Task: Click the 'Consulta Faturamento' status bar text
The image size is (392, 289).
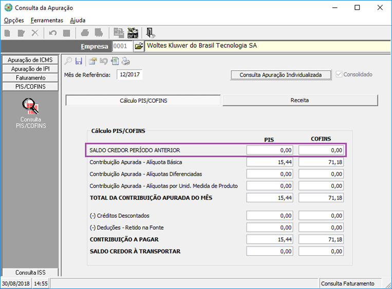Action: tap(347, 283)
